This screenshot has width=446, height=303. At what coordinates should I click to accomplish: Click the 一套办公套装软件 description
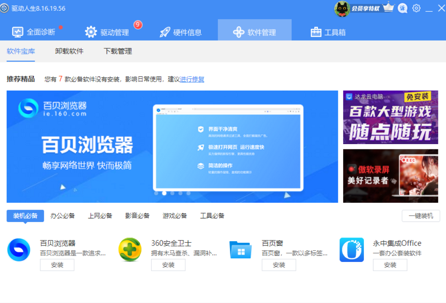(397, 253)
